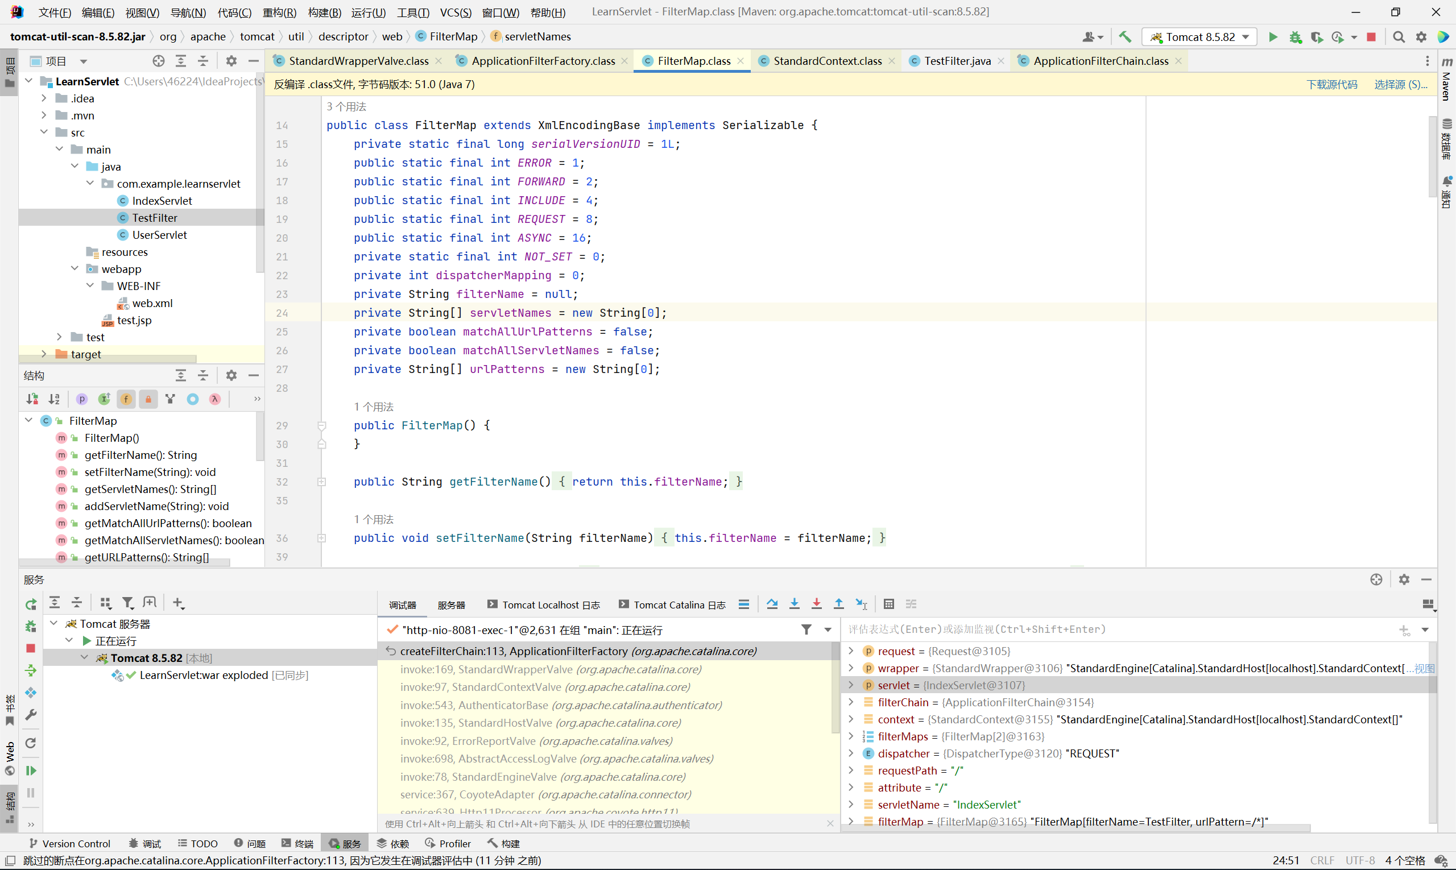Select addServletName(String): void in structure
Screen dimensions: 1456x870
point(156,506)
